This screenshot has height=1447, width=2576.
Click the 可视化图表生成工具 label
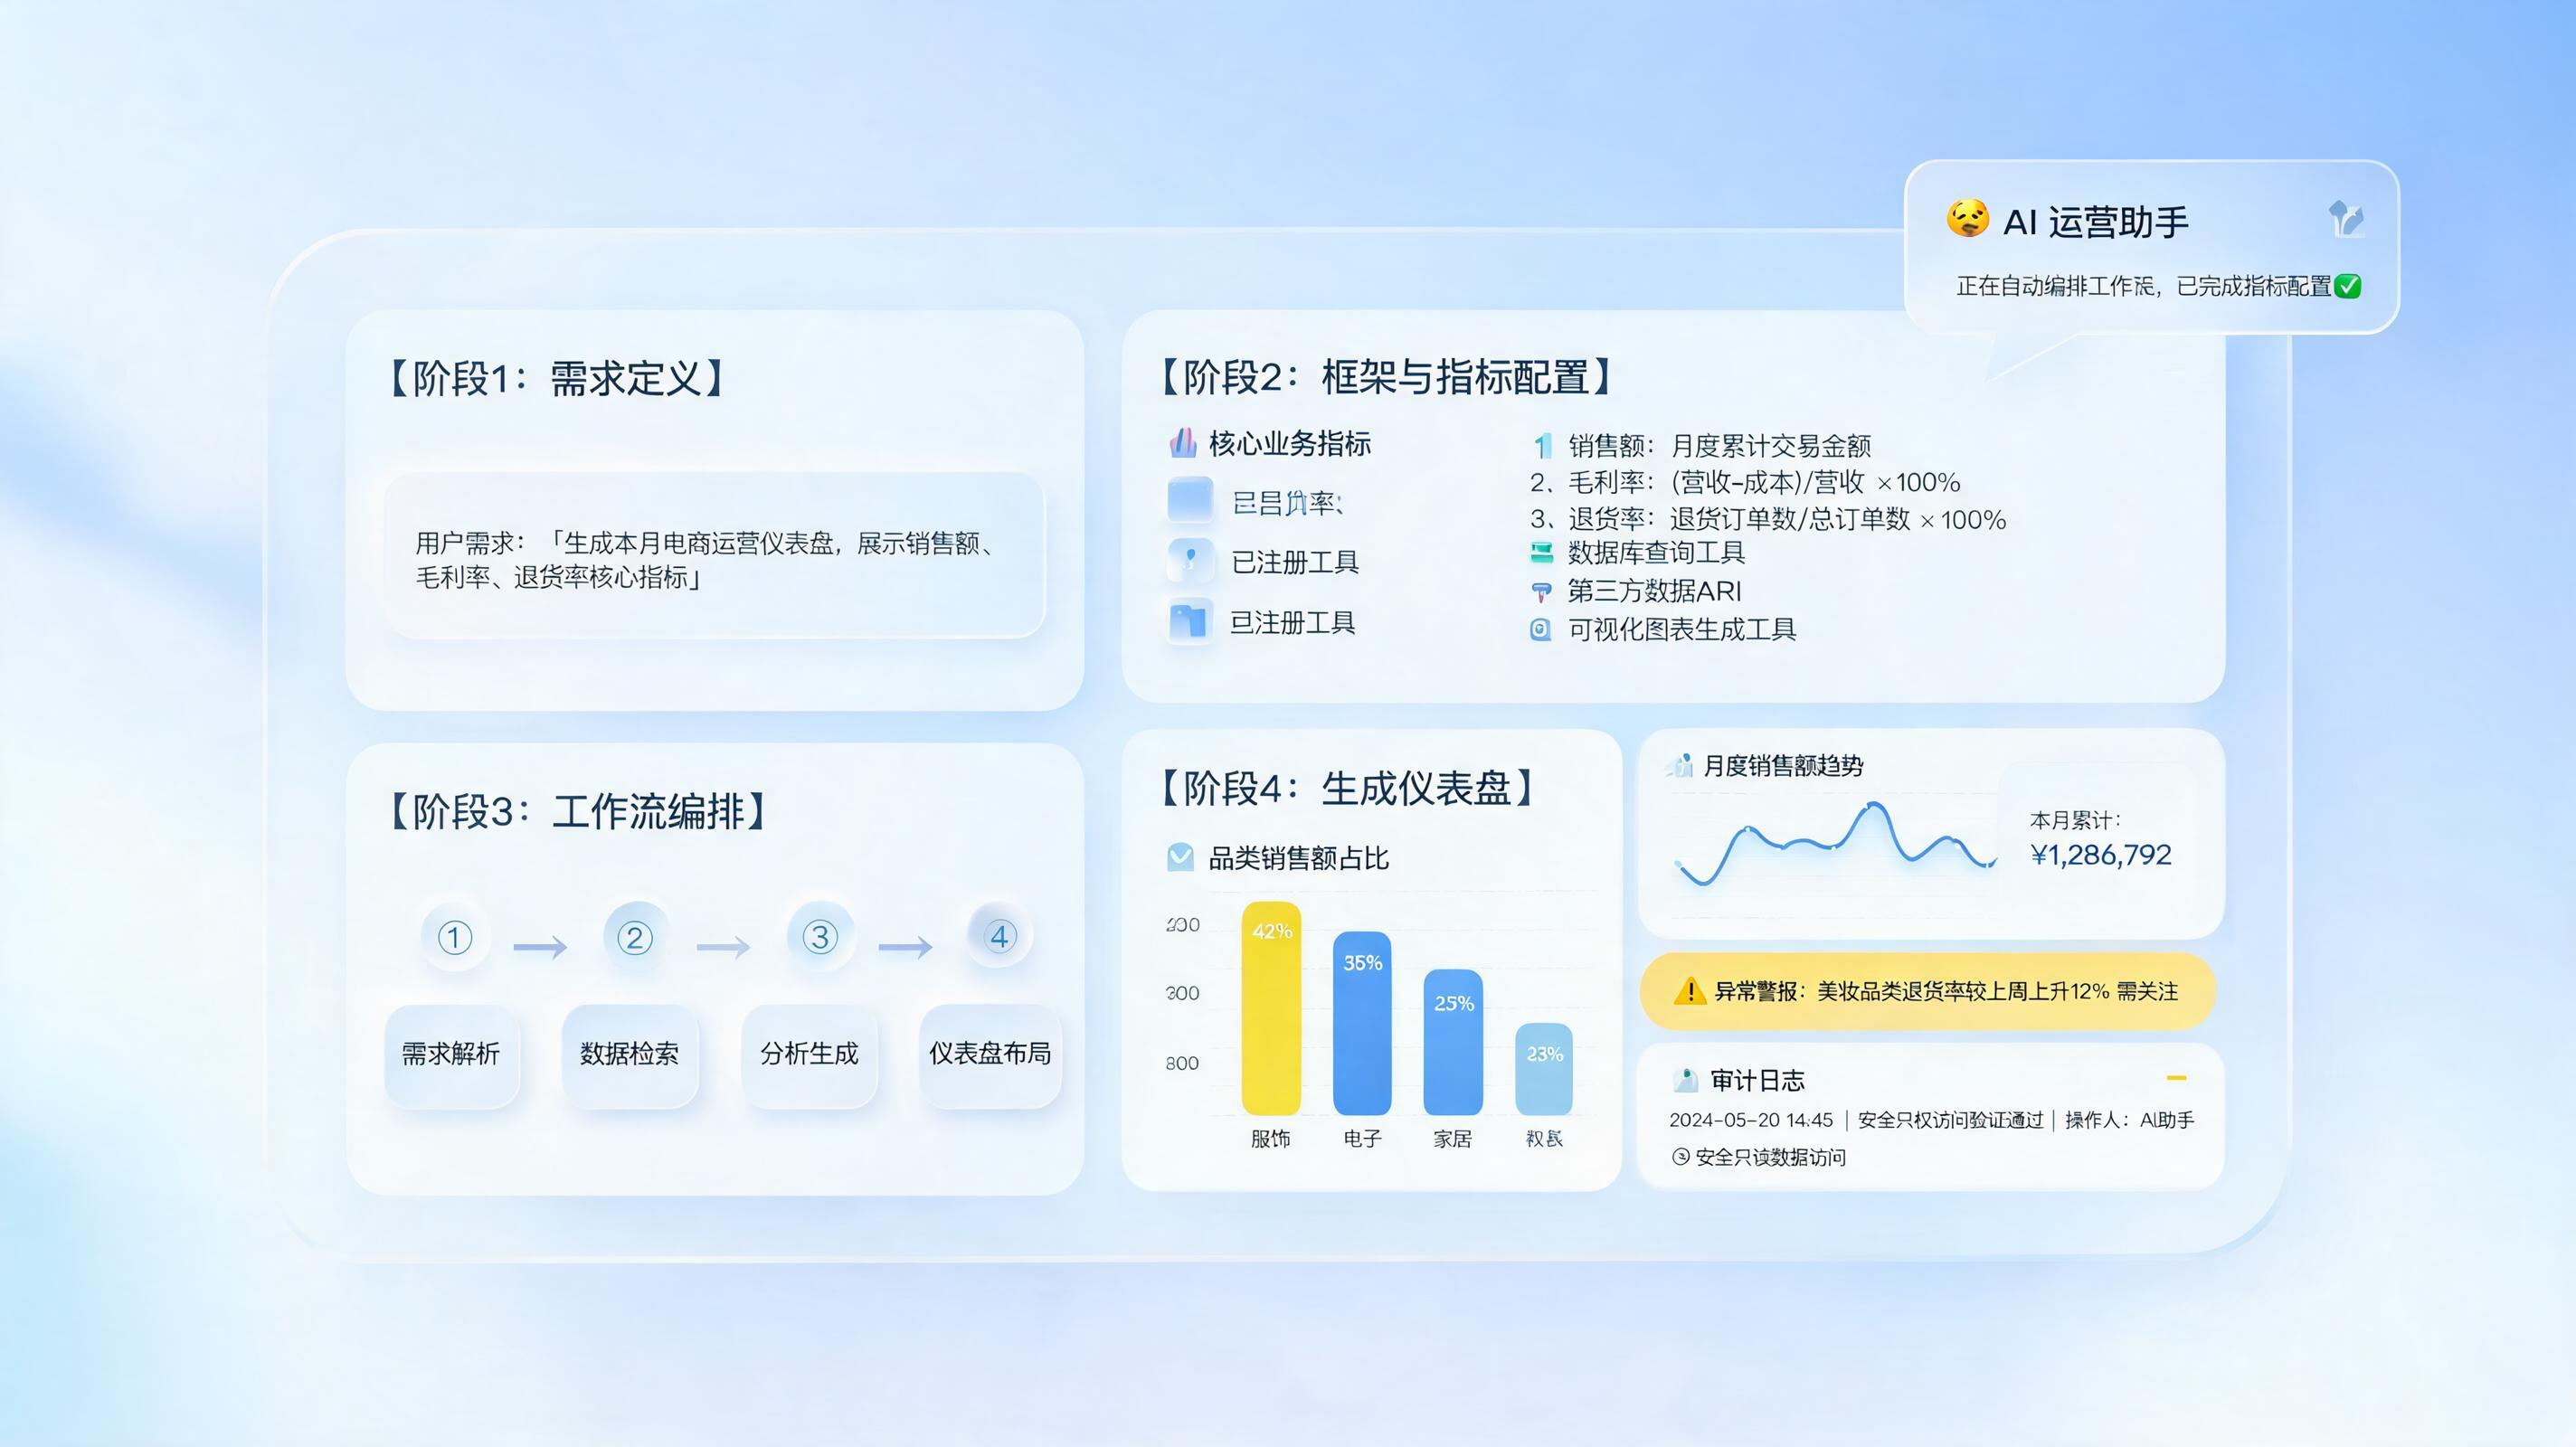[x=1682, y=629]
